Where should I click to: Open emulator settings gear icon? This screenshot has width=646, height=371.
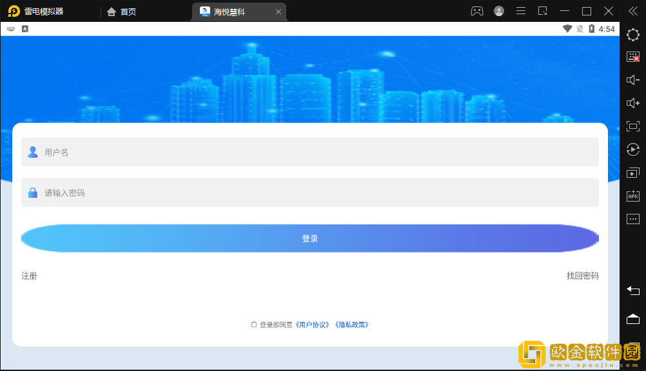pos(632,35)
